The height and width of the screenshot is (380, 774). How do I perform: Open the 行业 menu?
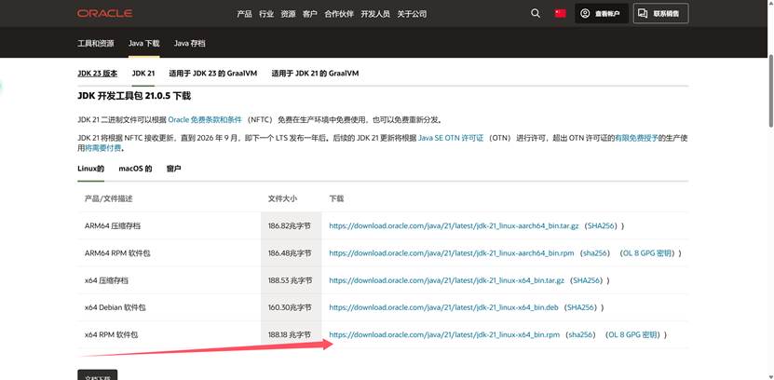pos(266,14)
